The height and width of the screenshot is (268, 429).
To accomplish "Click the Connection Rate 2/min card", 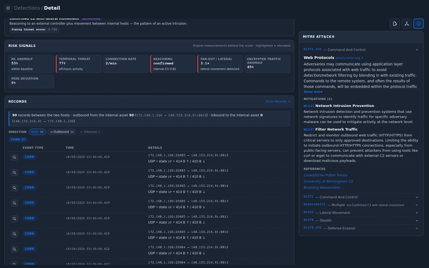I will click(x=126, y=64).
